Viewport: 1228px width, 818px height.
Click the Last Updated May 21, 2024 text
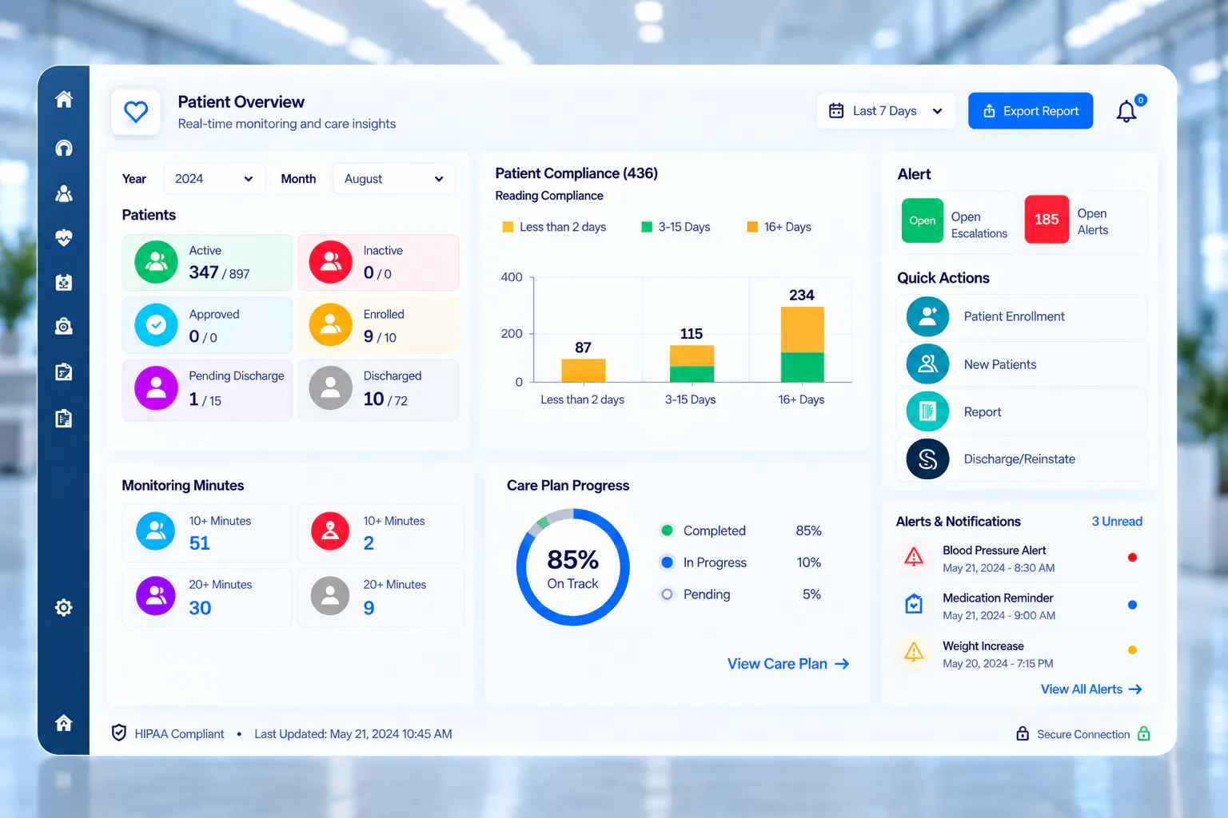(353, 734)
